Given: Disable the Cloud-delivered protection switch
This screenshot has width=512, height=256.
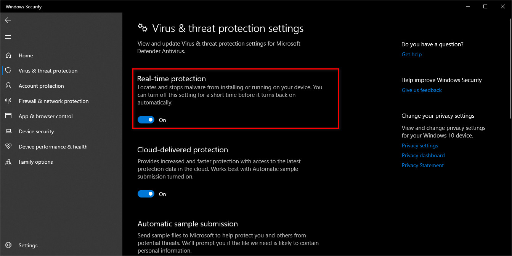Looking at the screenshot, I should click(146, 194).
